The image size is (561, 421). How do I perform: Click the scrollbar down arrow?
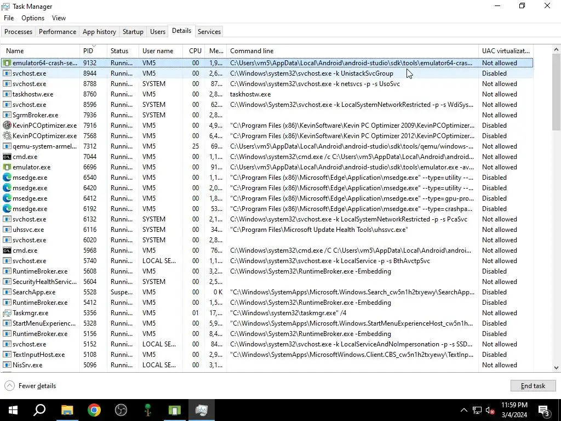556,367
